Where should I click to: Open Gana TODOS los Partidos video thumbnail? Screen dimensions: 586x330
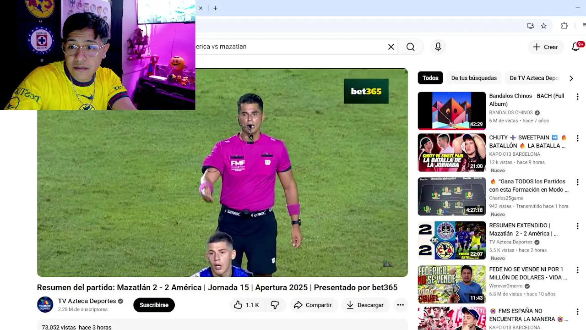451,197
